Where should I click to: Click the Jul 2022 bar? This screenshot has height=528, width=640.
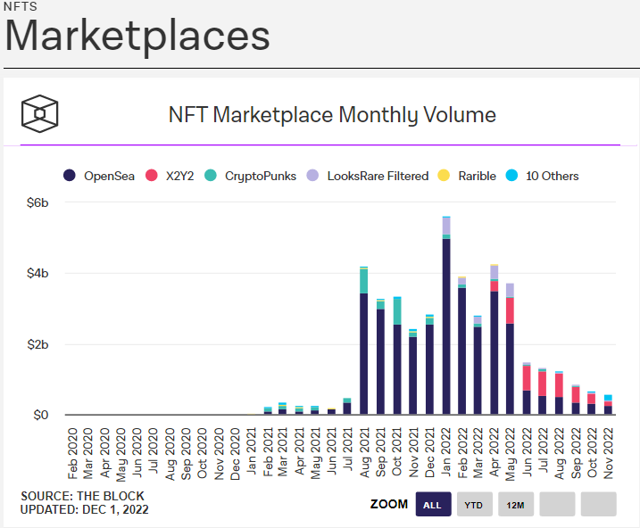[543, 392]
